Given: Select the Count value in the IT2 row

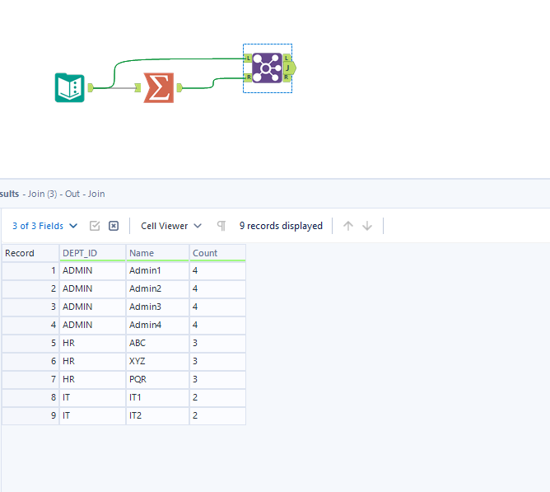Looking at the screenshot, I should pyautogui.click(x=217, y=416).
